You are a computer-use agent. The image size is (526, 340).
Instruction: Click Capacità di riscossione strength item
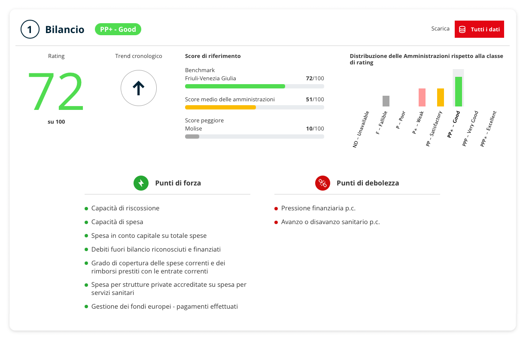click(125, 208)
